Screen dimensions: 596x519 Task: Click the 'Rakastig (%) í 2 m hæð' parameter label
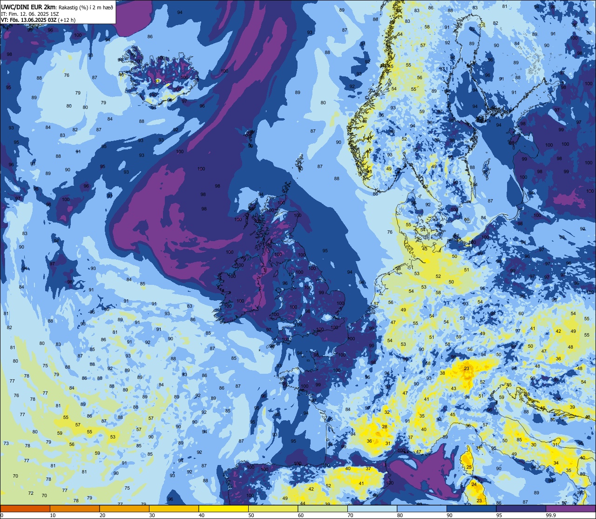(x=86, y=7)
